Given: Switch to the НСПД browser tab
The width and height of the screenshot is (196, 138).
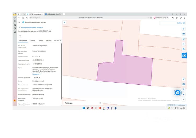Looking at the screenshot, I should tap(35, 14).
